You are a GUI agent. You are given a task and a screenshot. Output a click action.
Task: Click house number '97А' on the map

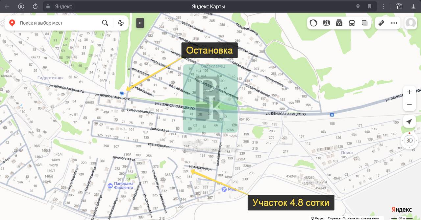[31, 132]
